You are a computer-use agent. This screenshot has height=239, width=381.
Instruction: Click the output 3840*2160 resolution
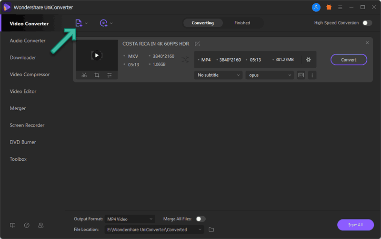click(x=230, y=60)
